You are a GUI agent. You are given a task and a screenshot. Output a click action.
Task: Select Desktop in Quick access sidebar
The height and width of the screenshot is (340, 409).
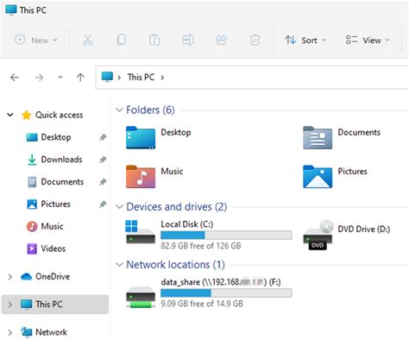pos(56,137)
